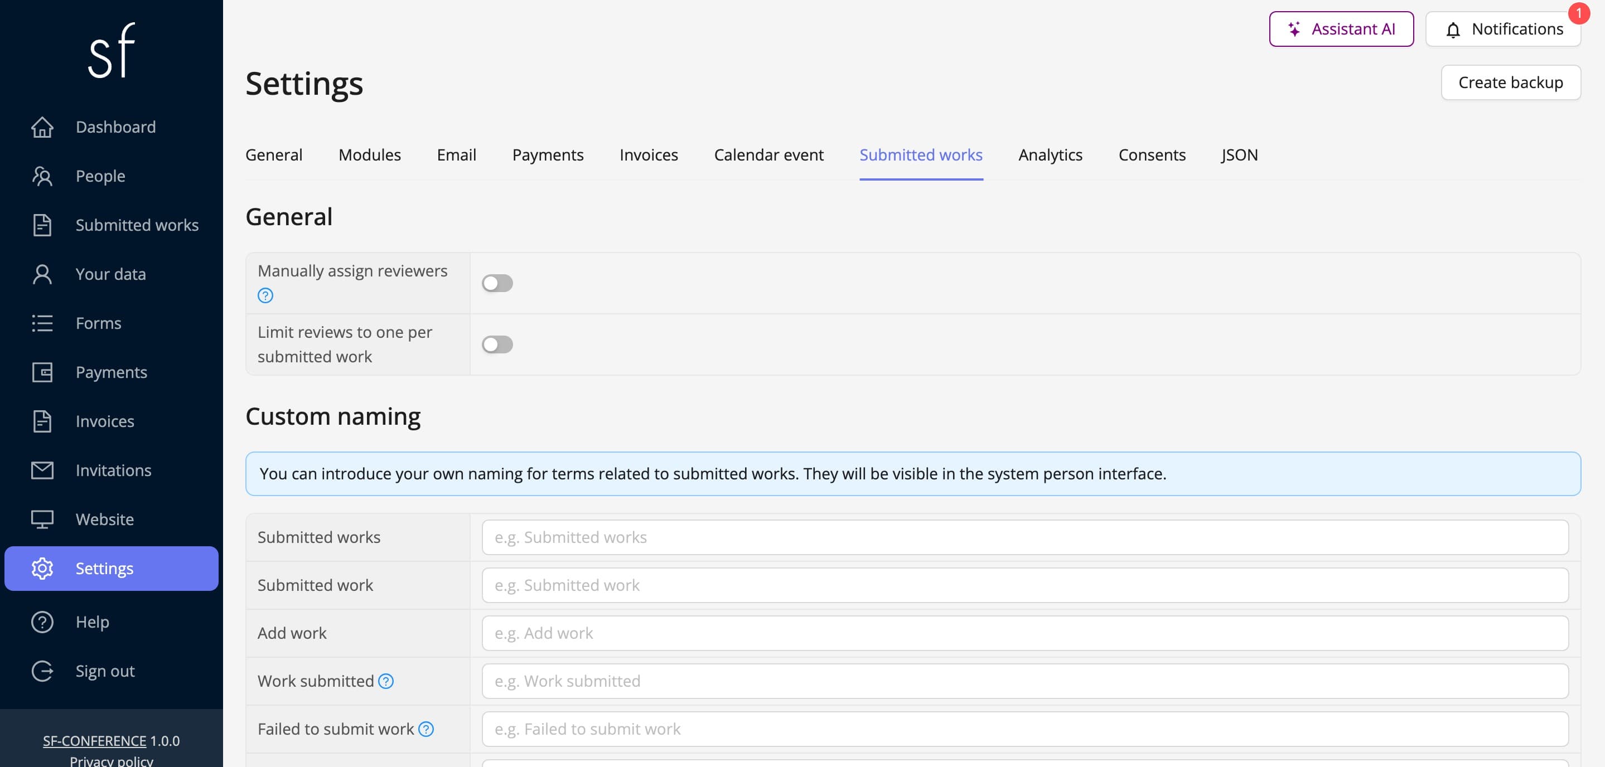Click the Settings page title
1605x767 pixels.
(x=304, y=84)
